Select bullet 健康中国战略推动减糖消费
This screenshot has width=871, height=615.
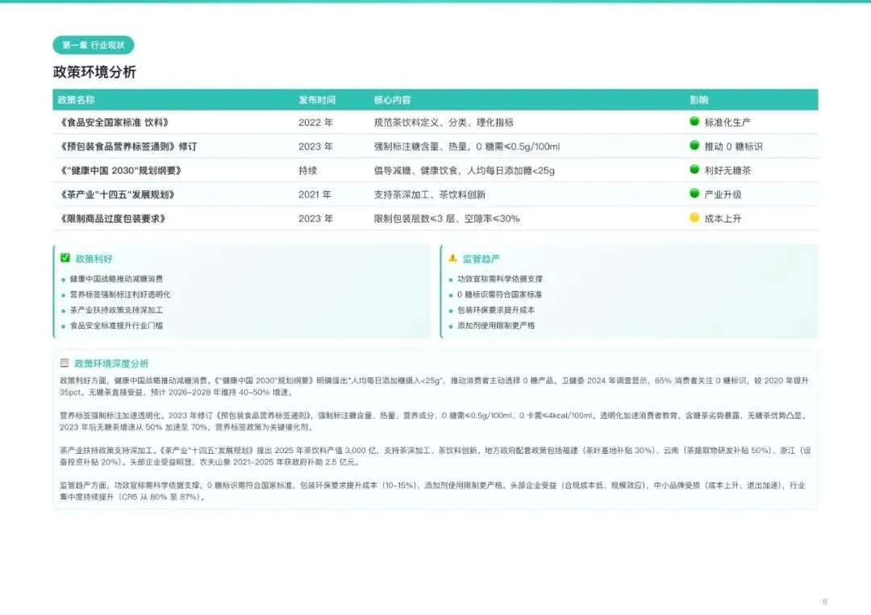(x=116, y=279)
